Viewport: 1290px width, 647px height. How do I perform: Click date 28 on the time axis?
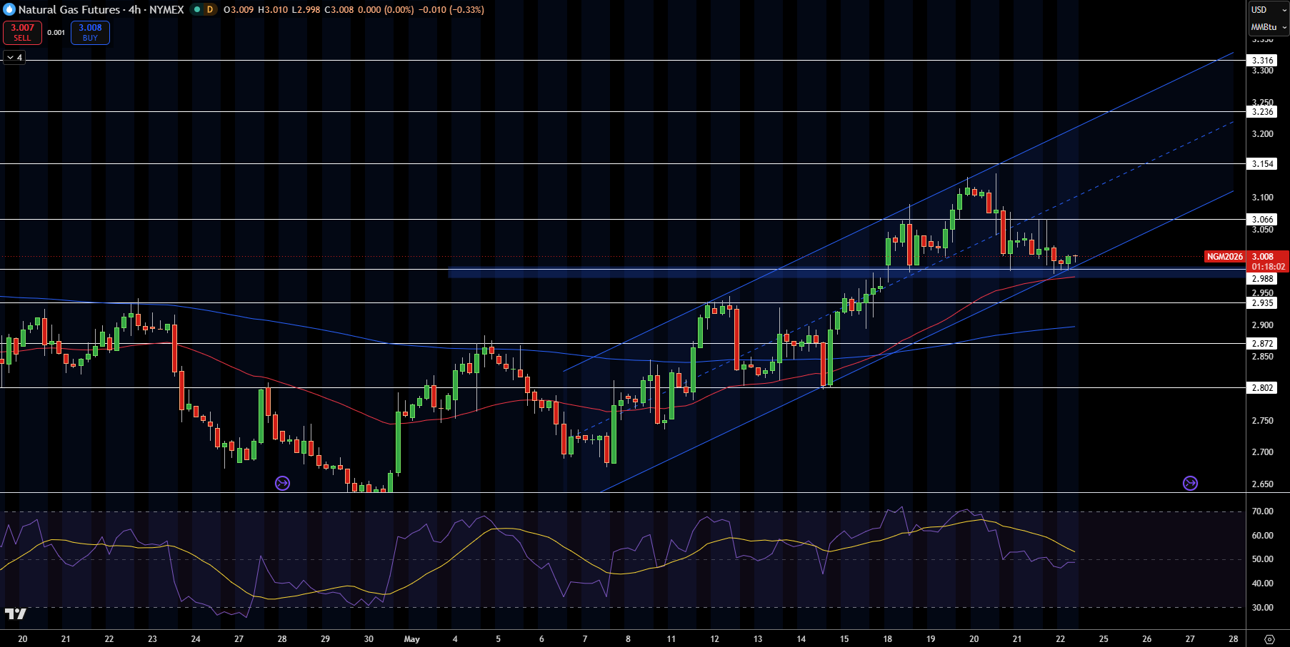1234,639
